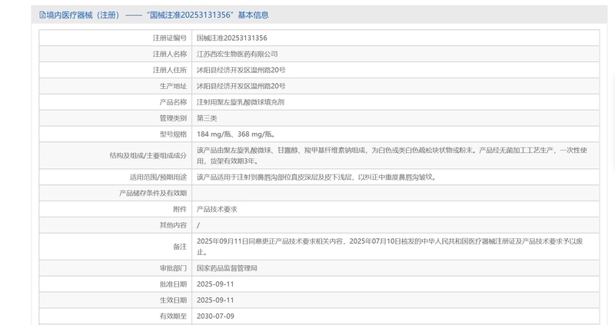Click the 产品技术要求 attachment link
The image size is (615, 325).
[x=217, y=209]
